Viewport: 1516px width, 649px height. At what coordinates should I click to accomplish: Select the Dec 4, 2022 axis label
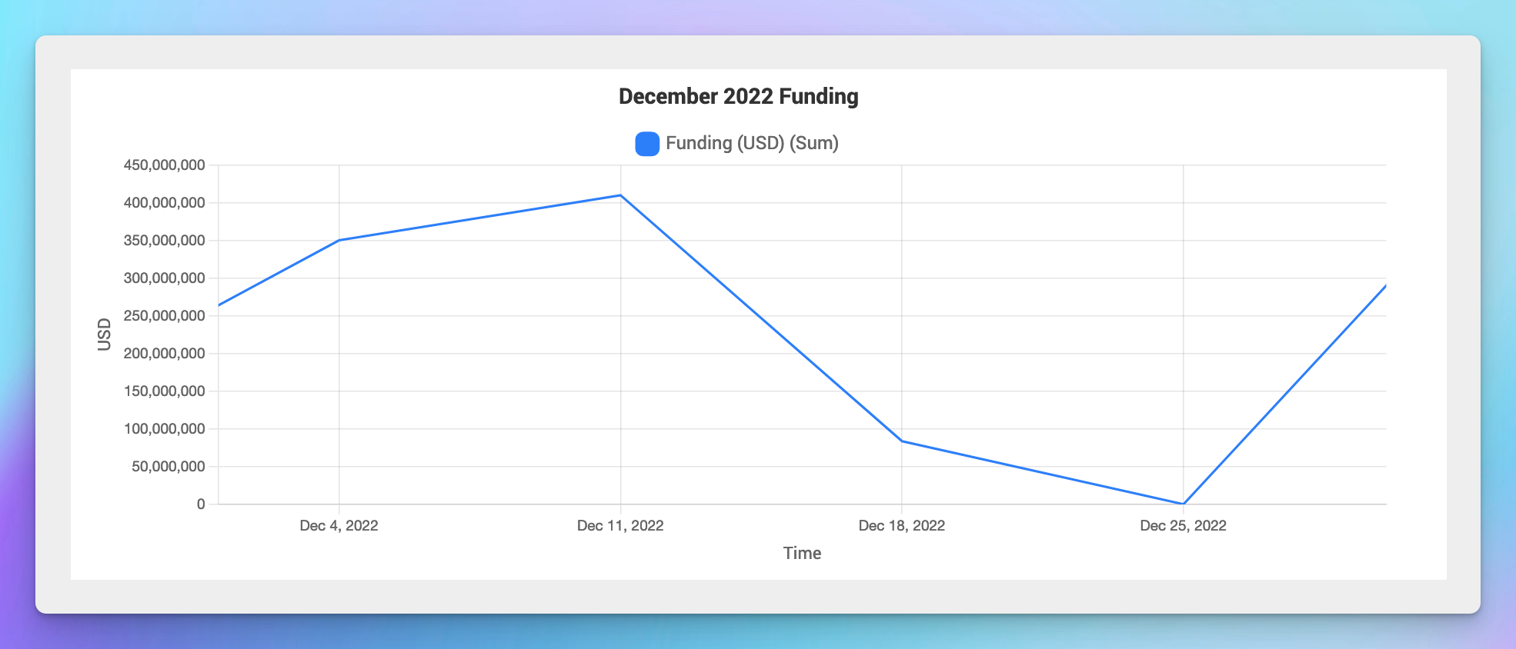[x=339, y=525]
